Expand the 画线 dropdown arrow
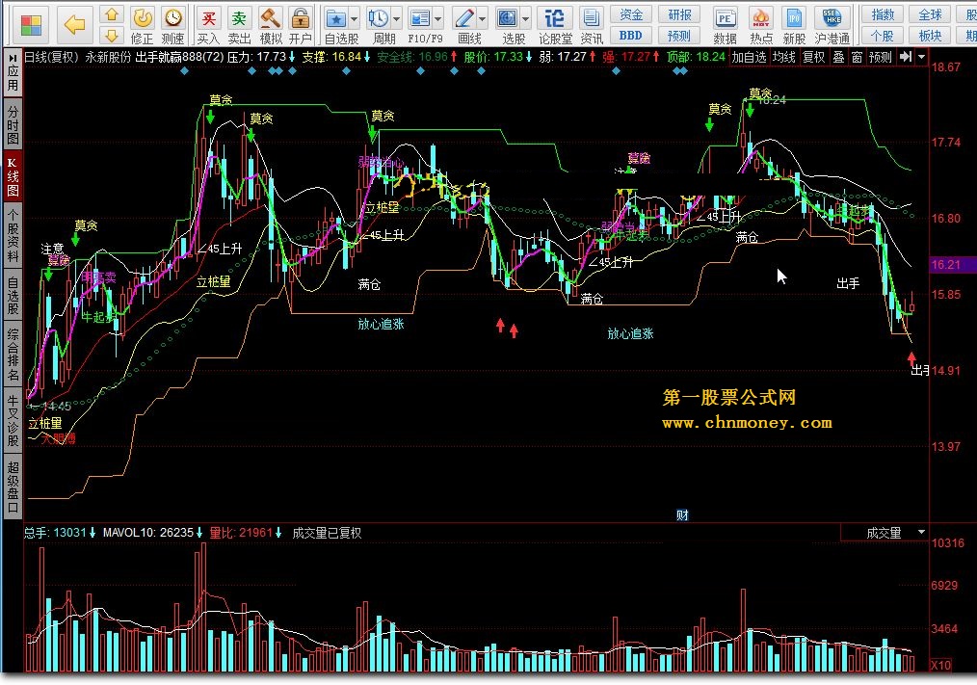 click(x=482, y=19)
